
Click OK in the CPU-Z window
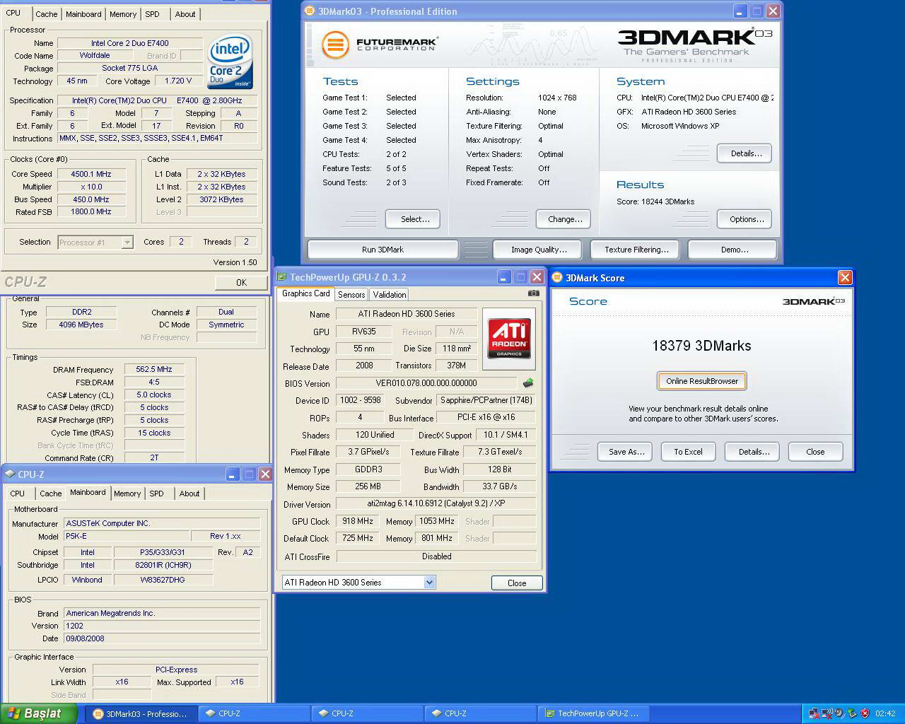241,283
